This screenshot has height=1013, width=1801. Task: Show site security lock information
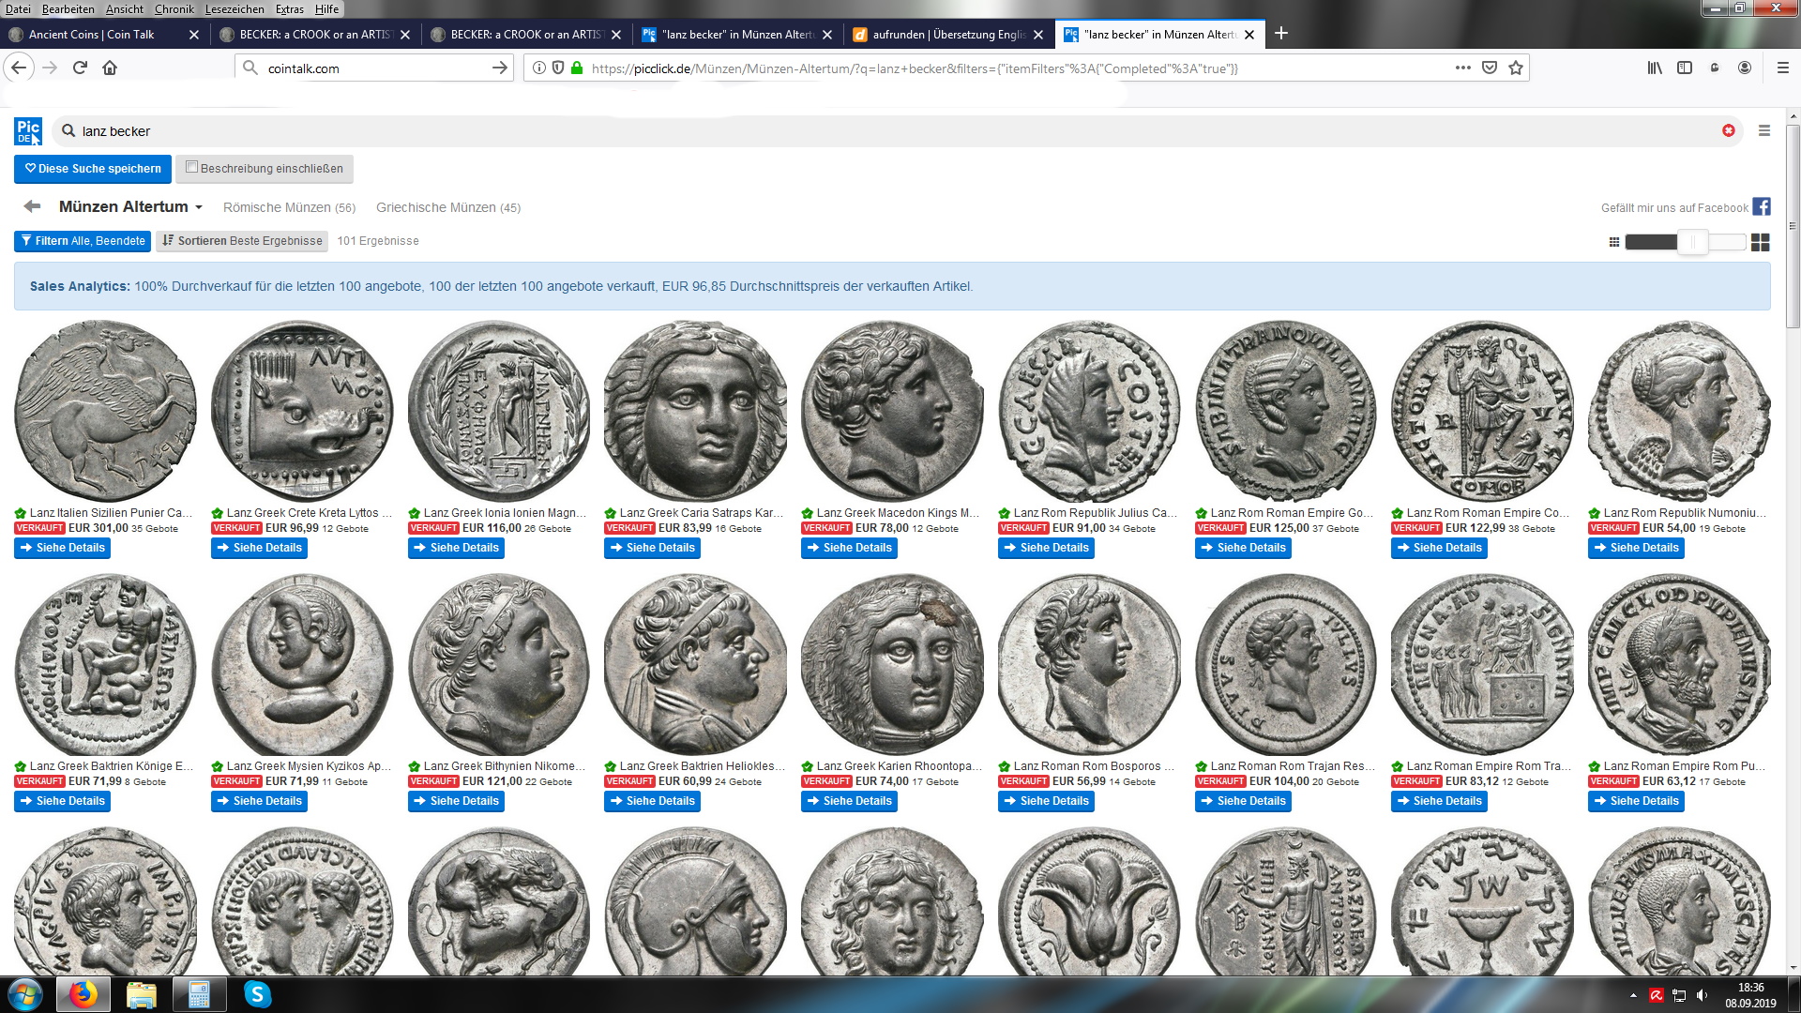click(x=577, y=68)
